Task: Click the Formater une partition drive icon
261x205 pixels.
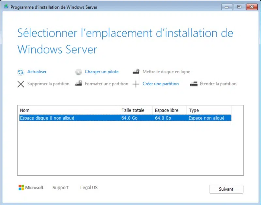Action: pos(79,83)
